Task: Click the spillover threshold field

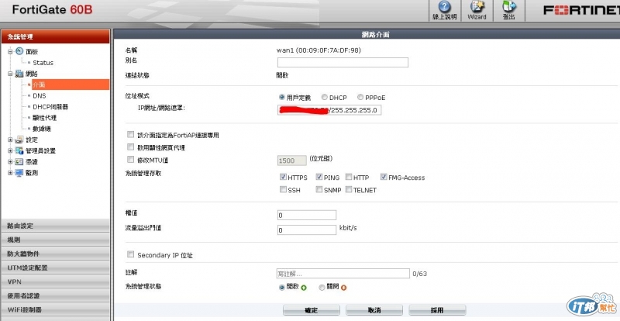Action: (x=306, y=230)
